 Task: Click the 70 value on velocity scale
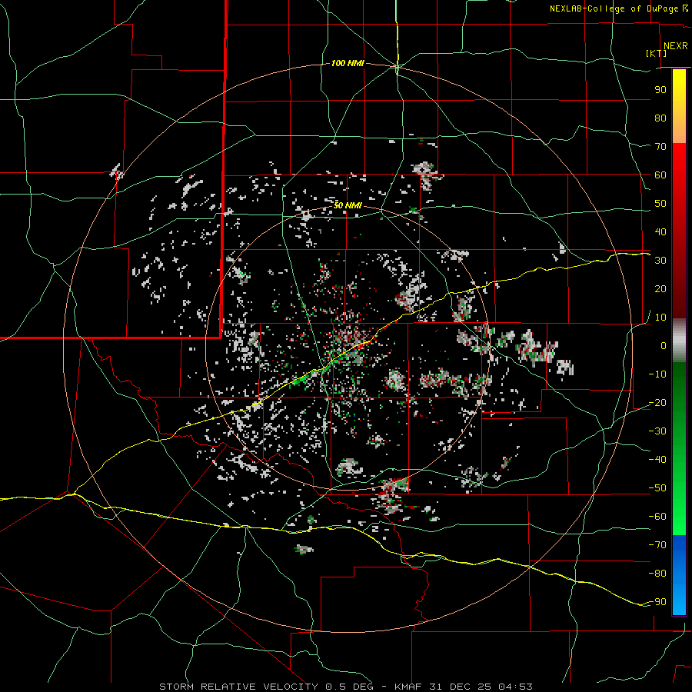tap(660, 147)
